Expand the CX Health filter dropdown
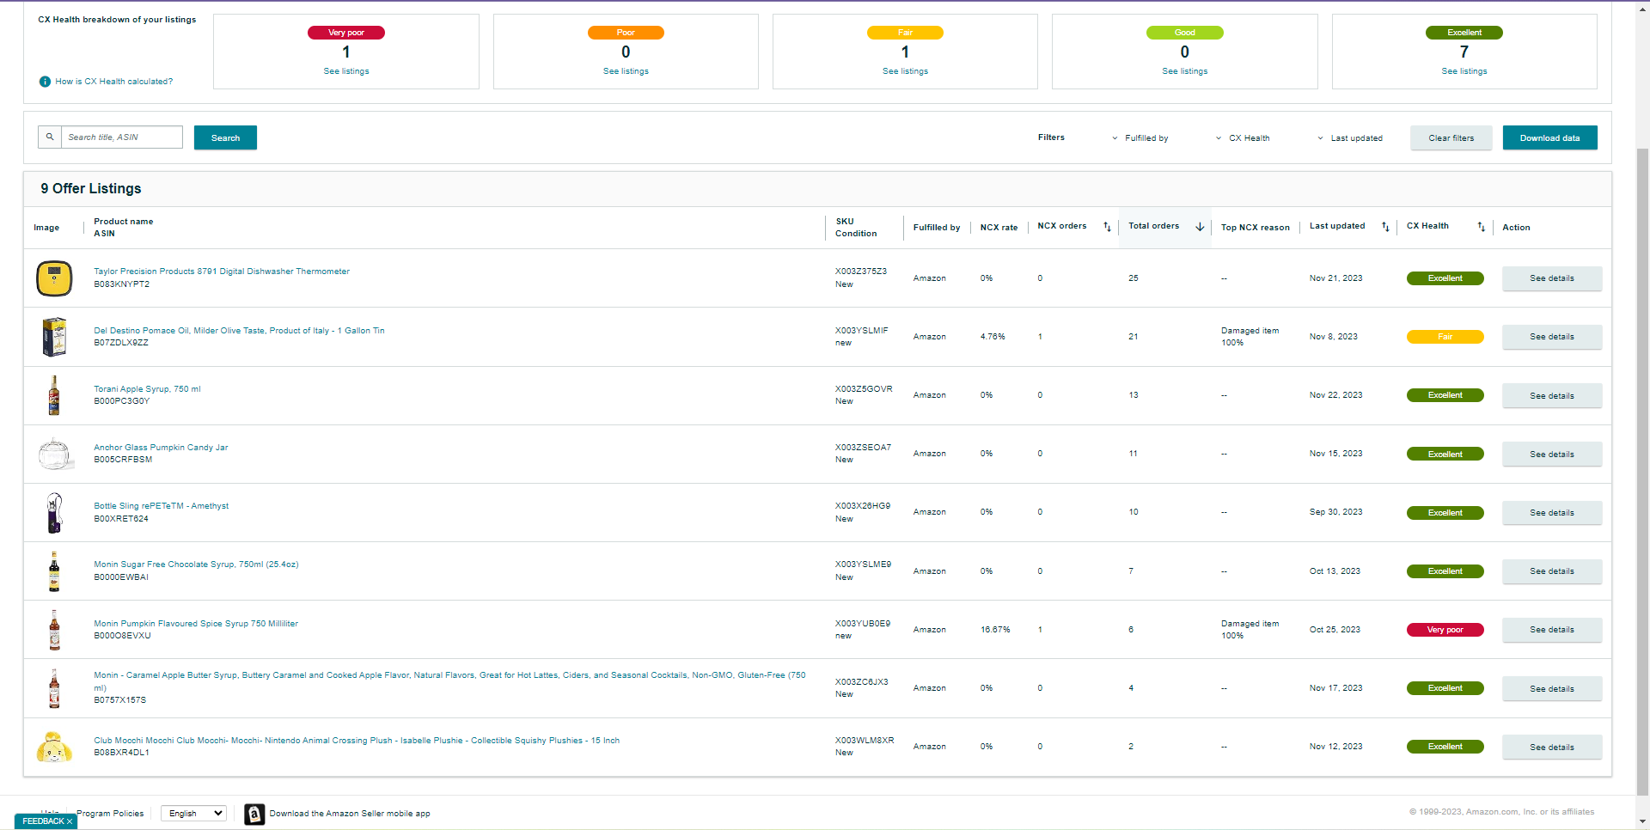 (x=1243, y=138)
